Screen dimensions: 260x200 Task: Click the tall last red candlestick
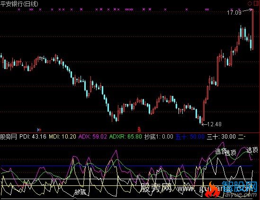[x=252, y=29]
